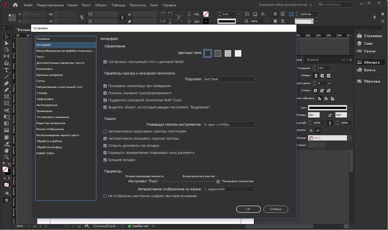Image resolution: width=388 pixels, height=230 pixels.
Task: Select 'Publish Online' preferences category
Action: (x=66, y=153)
